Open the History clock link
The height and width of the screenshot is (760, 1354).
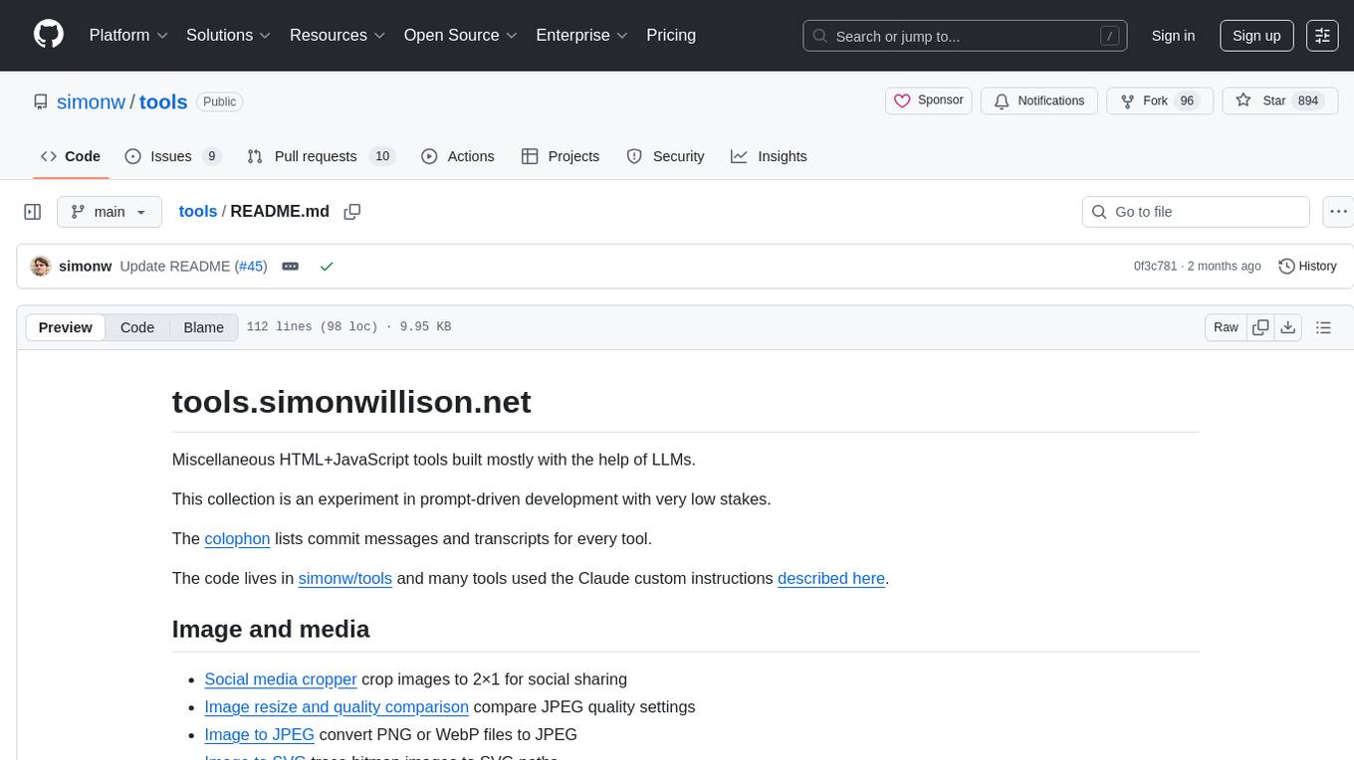[1307, 266]
